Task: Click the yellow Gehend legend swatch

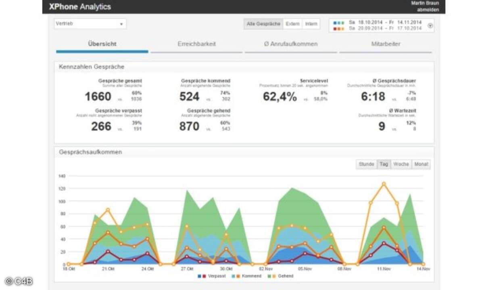Action: [x=274, y=276]
